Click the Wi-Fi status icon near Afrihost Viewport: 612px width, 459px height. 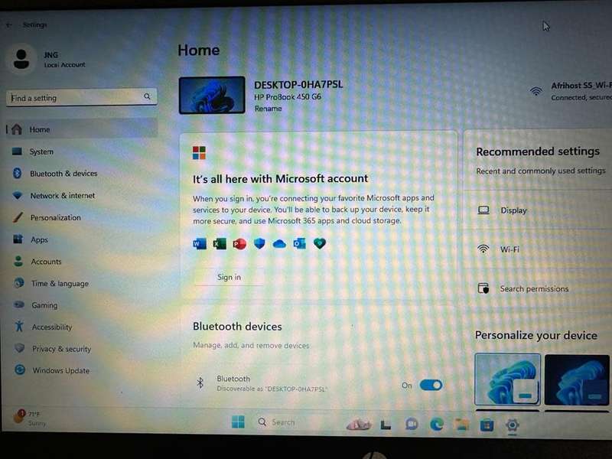[536, 91]
